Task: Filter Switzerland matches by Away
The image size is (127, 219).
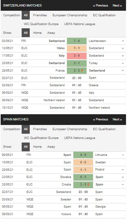Action: [51, 33]
